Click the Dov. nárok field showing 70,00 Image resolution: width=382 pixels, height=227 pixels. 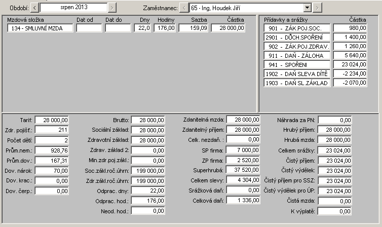coord(52,171)
